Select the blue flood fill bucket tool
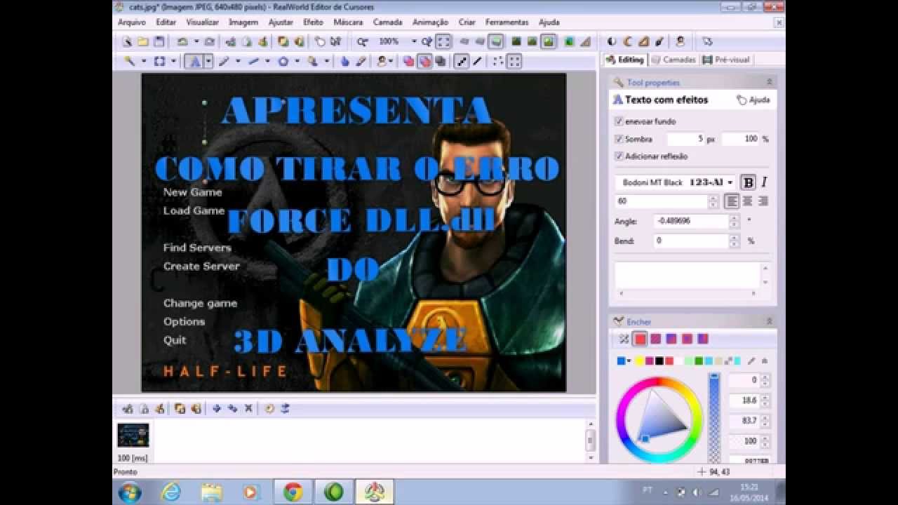 point(344,62)
